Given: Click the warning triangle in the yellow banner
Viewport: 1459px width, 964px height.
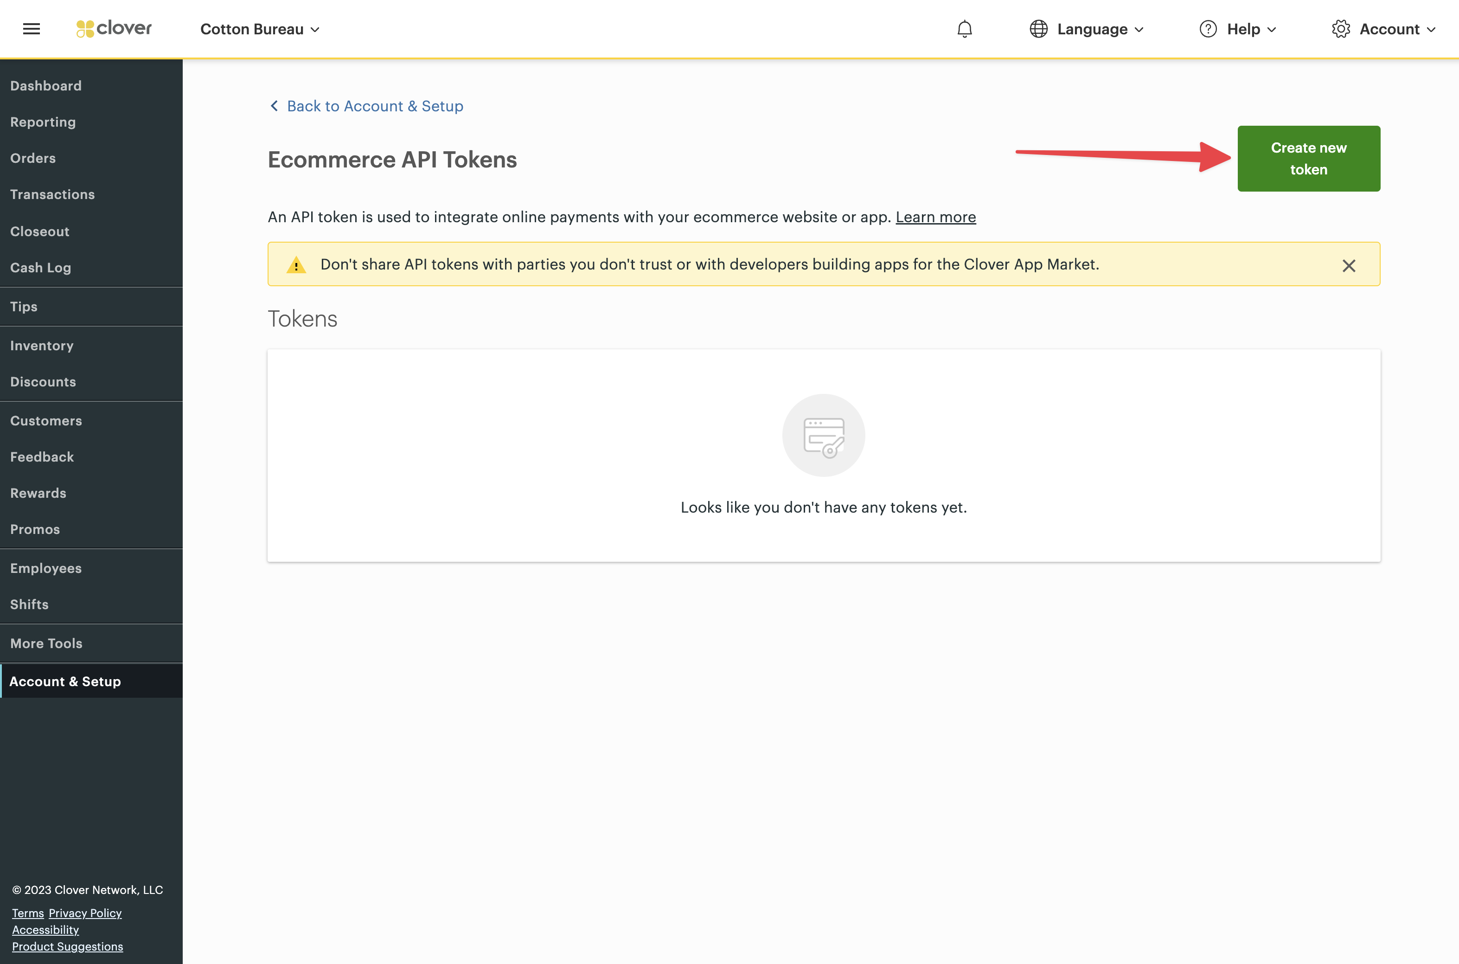Looking at the screenshot, I should 297,264.
